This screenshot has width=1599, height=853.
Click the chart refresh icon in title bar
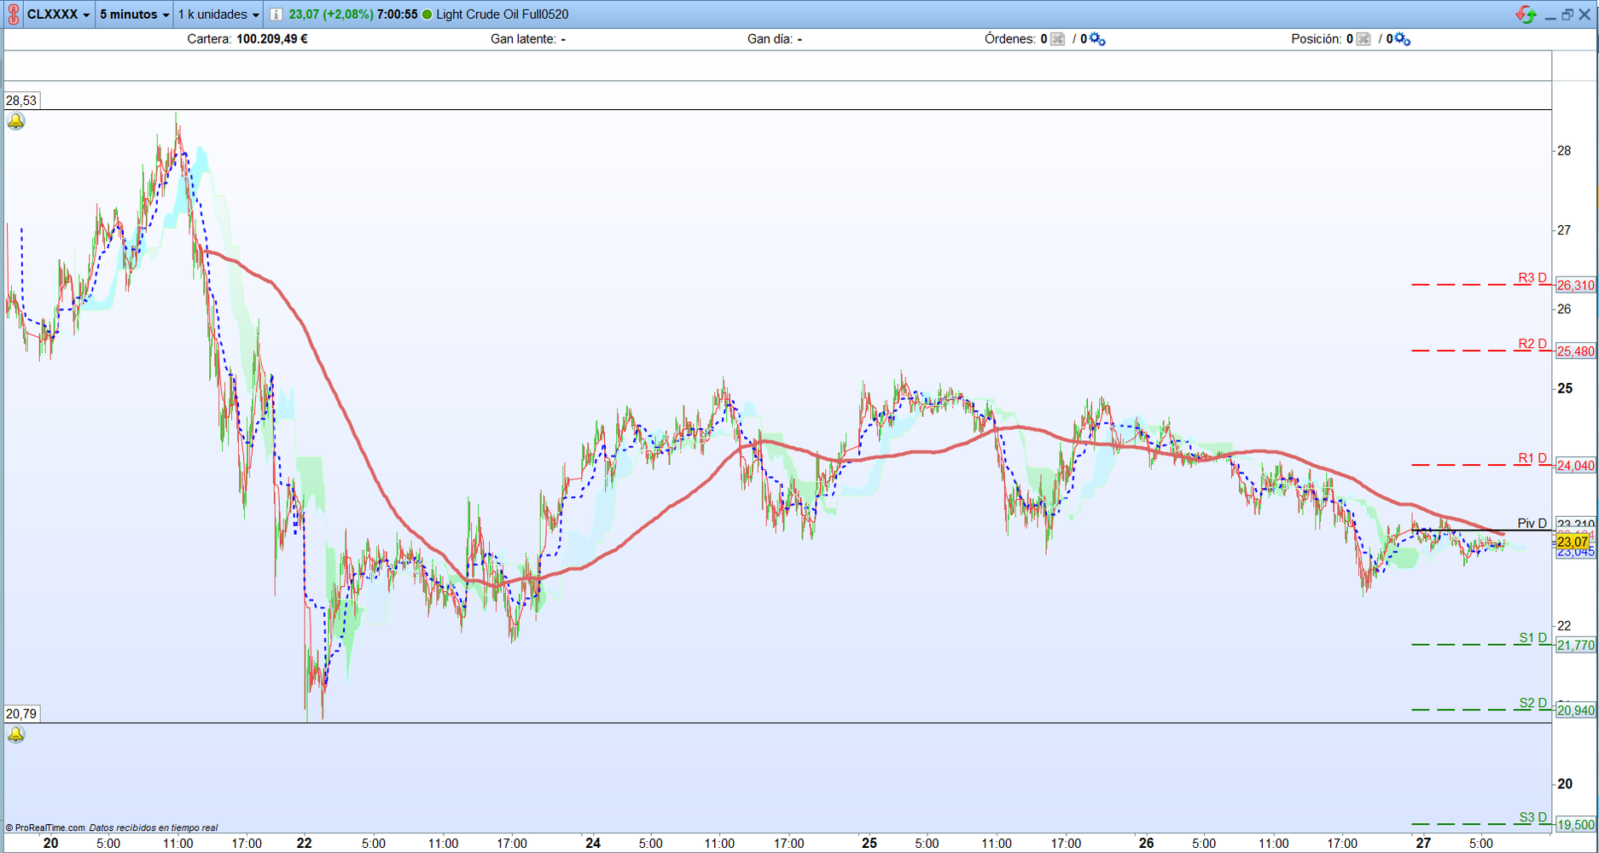pos(1526,15)
